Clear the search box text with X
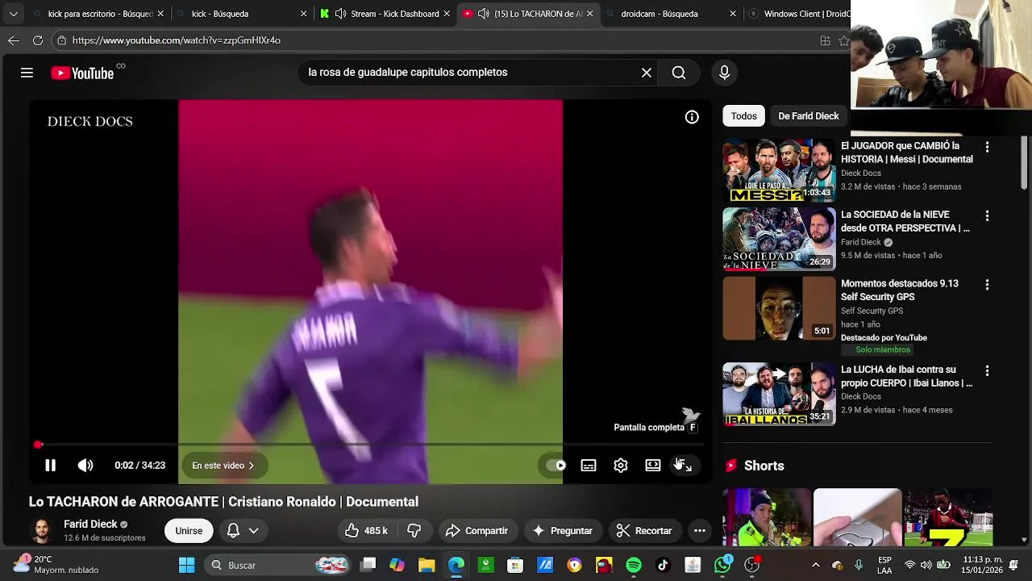 [x=647, y=73]
